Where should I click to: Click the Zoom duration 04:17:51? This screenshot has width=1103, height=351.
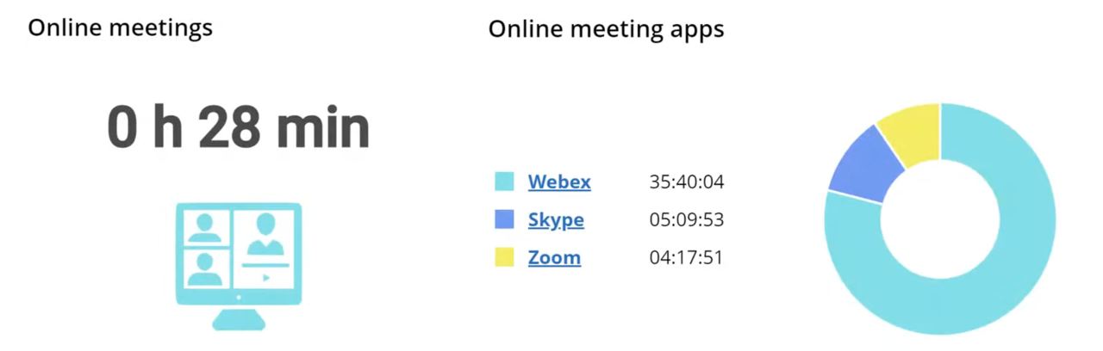(x=686, y=257)
